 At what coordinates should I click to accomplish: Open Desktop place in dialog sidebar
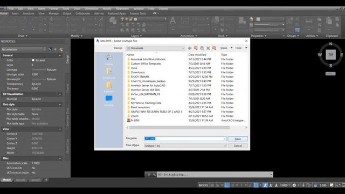pos(109,101)
